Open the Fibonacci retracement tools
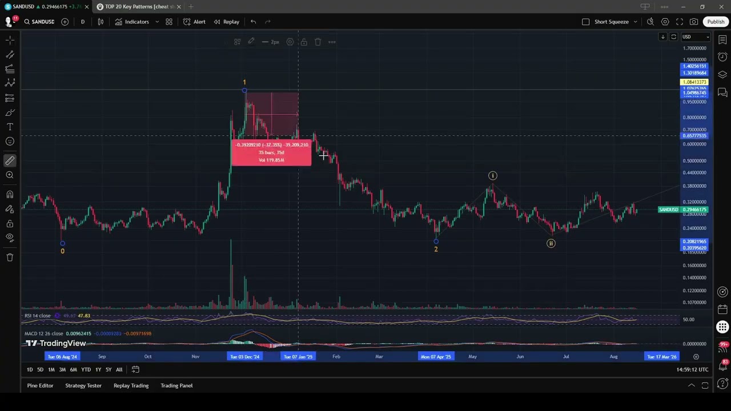The image size is (731, 411). tap(10, 68)
